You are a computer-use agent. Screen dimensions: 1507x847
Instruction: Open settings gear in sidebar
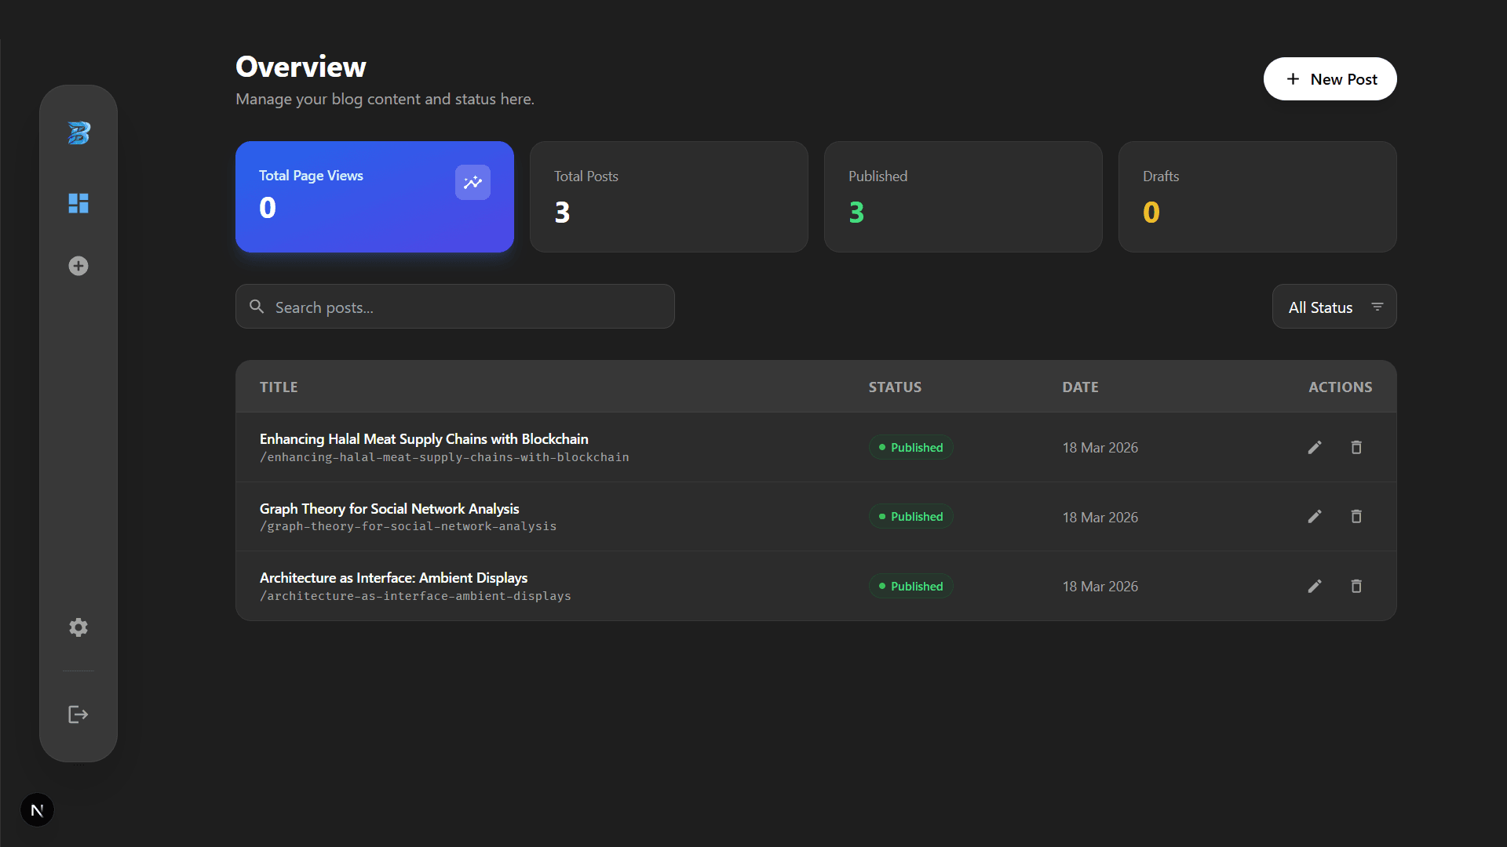point(78,627)
